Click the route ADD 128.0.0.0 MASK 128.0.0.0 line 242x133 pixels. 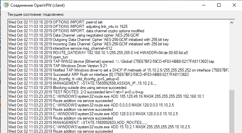tap(93, 114)
